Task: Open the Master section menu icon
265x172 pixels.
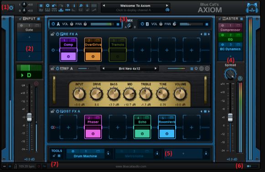Action: coord(241,19)
